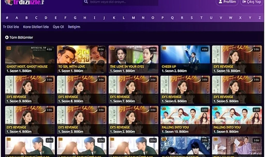This screenshot has height=157, width=265.
Task: Filter series by letter P
Action: [x=163, y=18]
